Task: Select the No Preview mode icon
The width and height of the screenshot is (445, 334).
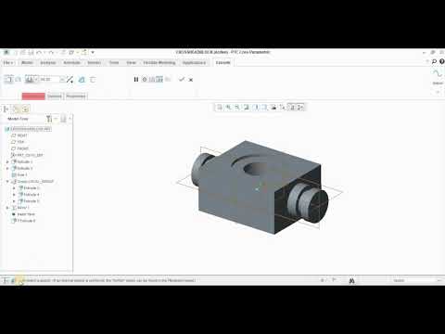Action: (145, 80)
